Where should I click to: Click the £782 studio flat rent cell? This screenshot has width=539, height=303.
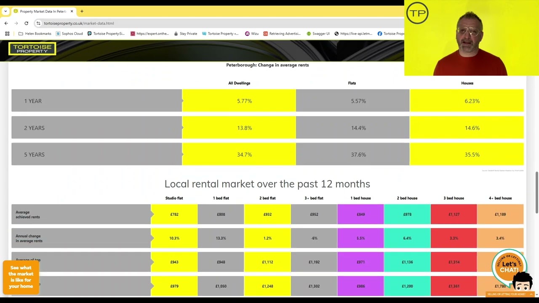click(x=174, y=215)
